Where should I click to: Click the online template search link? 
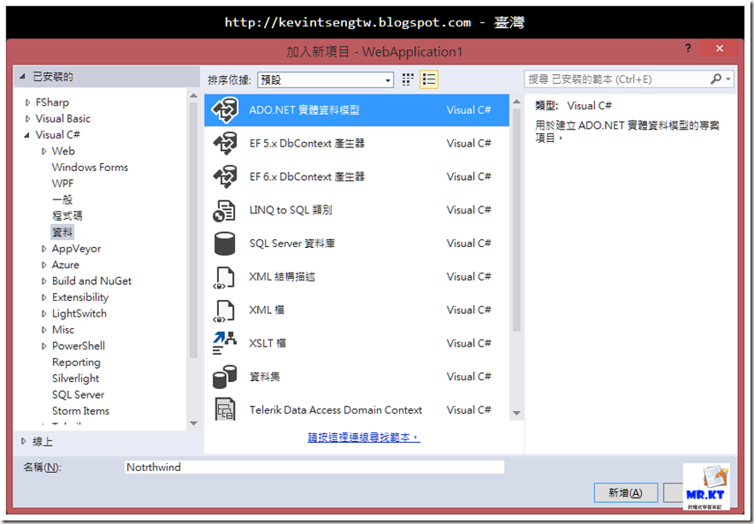[364, 437]
